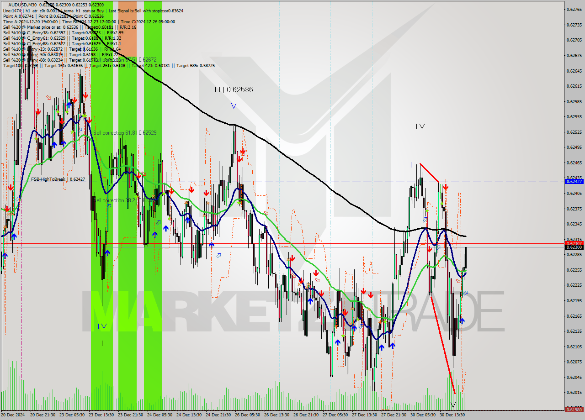The image size is (585, 420).
Task: Click the red sell arrow below 0.62427 line end
Action: tap(446, 187)
